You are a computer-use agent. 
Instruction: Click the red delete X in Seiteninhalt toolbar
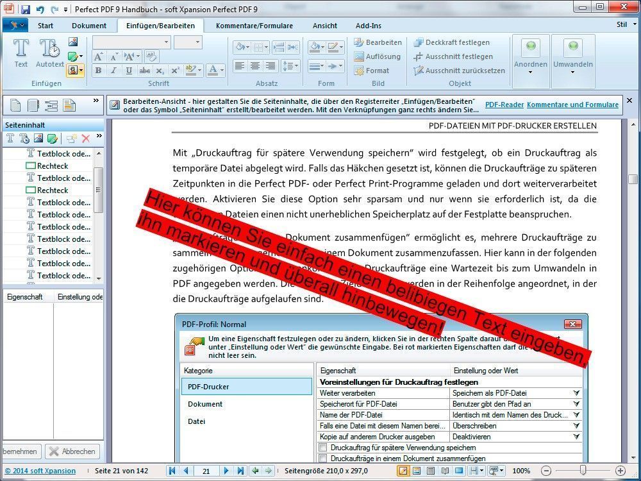(85, 139)
